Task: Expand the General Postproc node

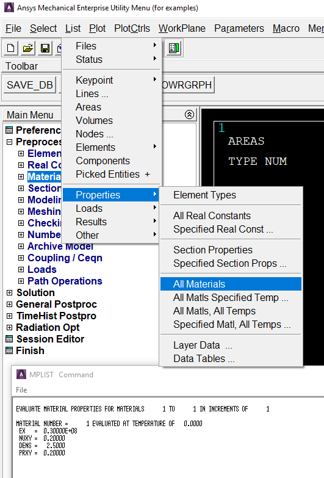Action: pos(9,304)
